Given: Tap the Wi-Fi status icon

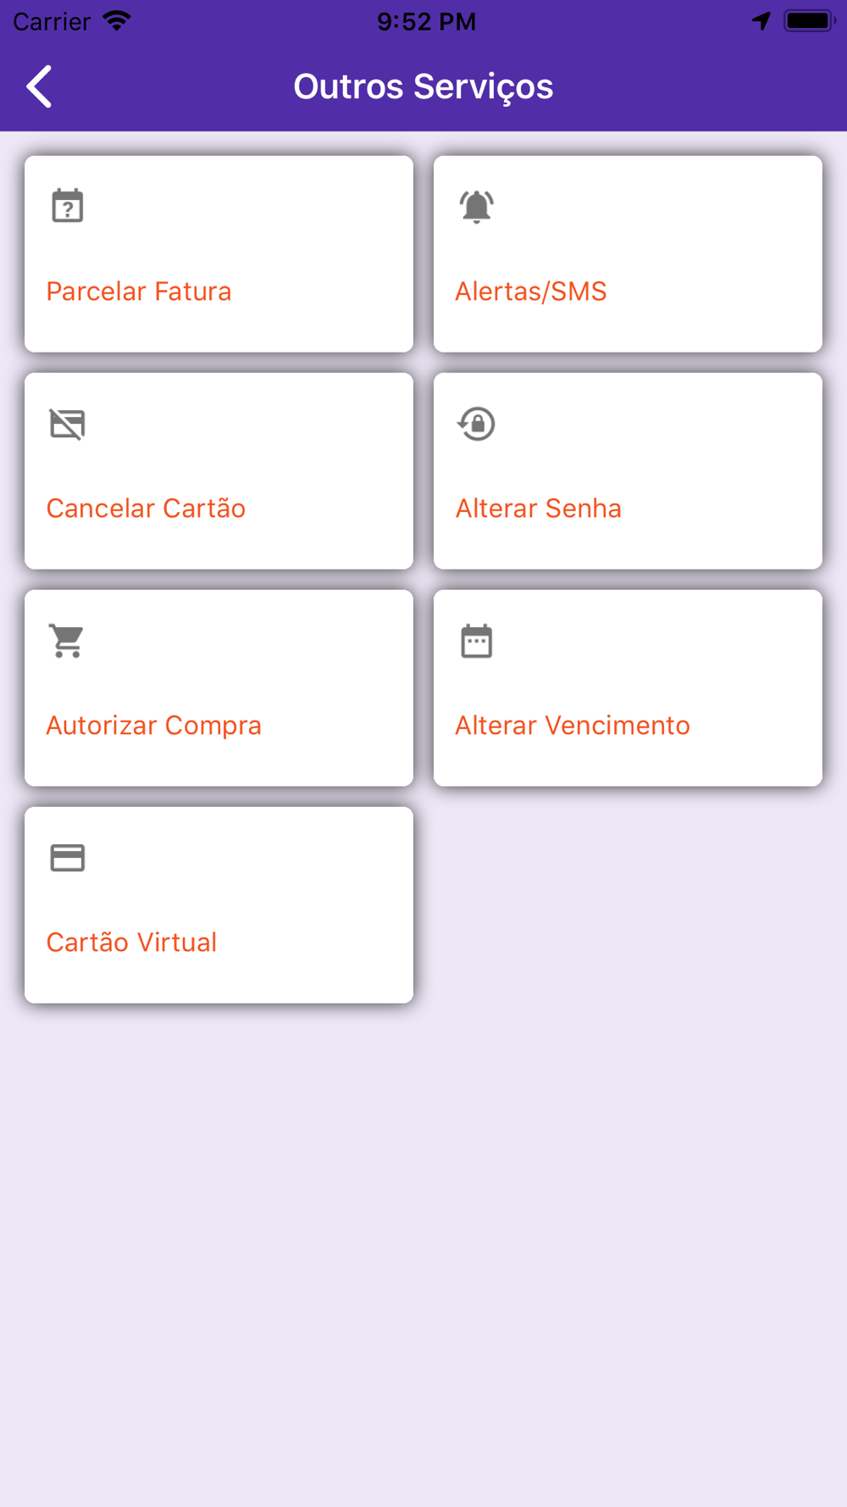Looking at the screenshot, I should tap(117, 21).
